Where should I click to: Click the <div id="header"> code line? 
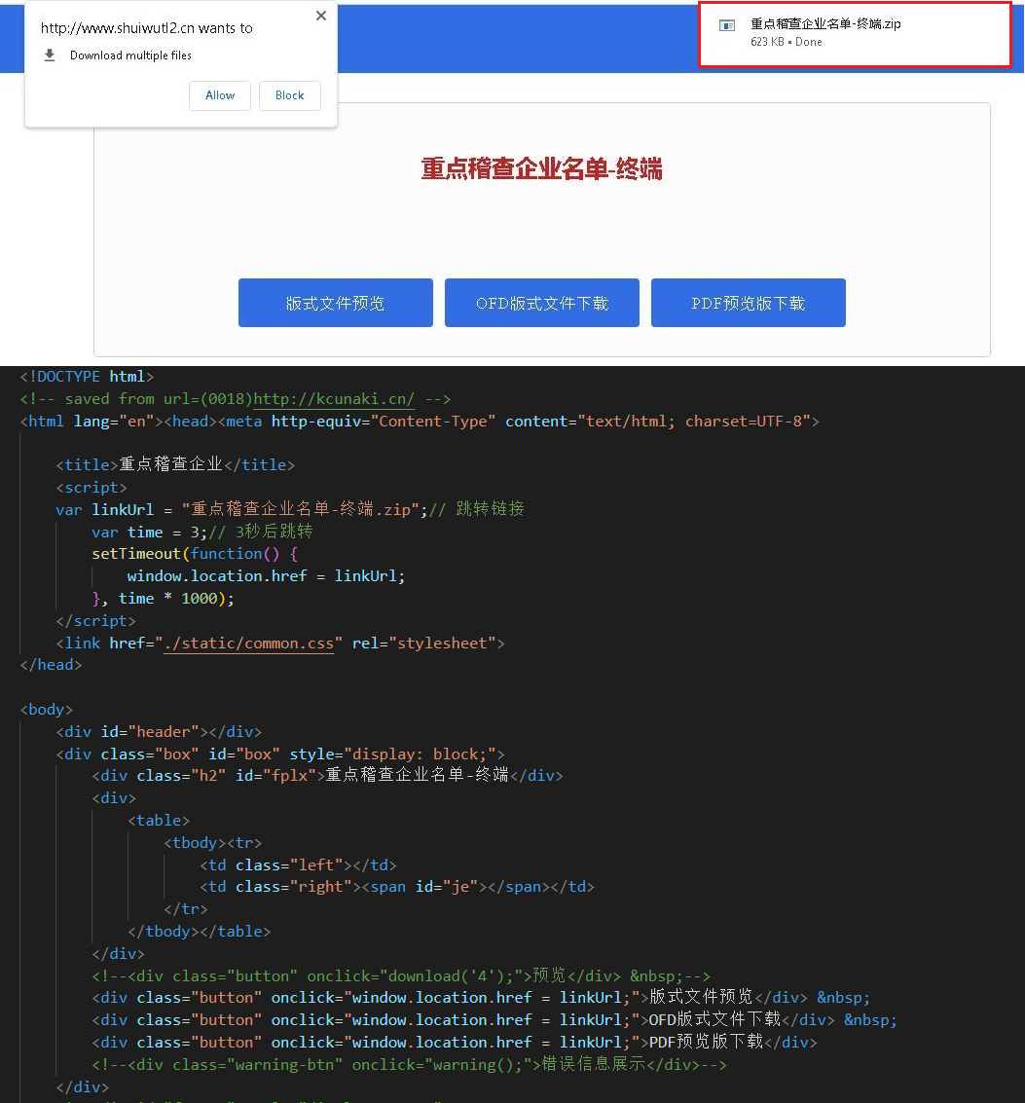pyautogui.click(x=159, y=731)
